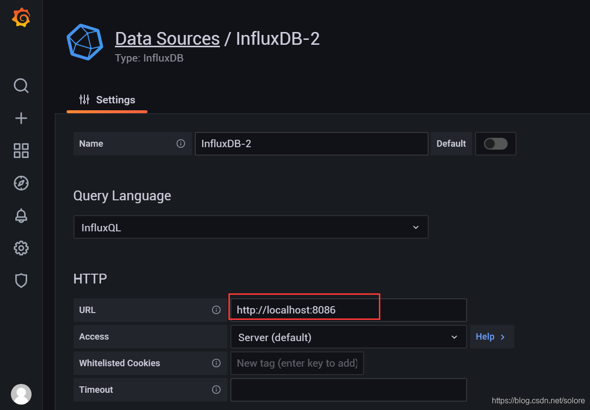
Task: Expand the Access Server (default) dropdown
Action: coord(348,337)
